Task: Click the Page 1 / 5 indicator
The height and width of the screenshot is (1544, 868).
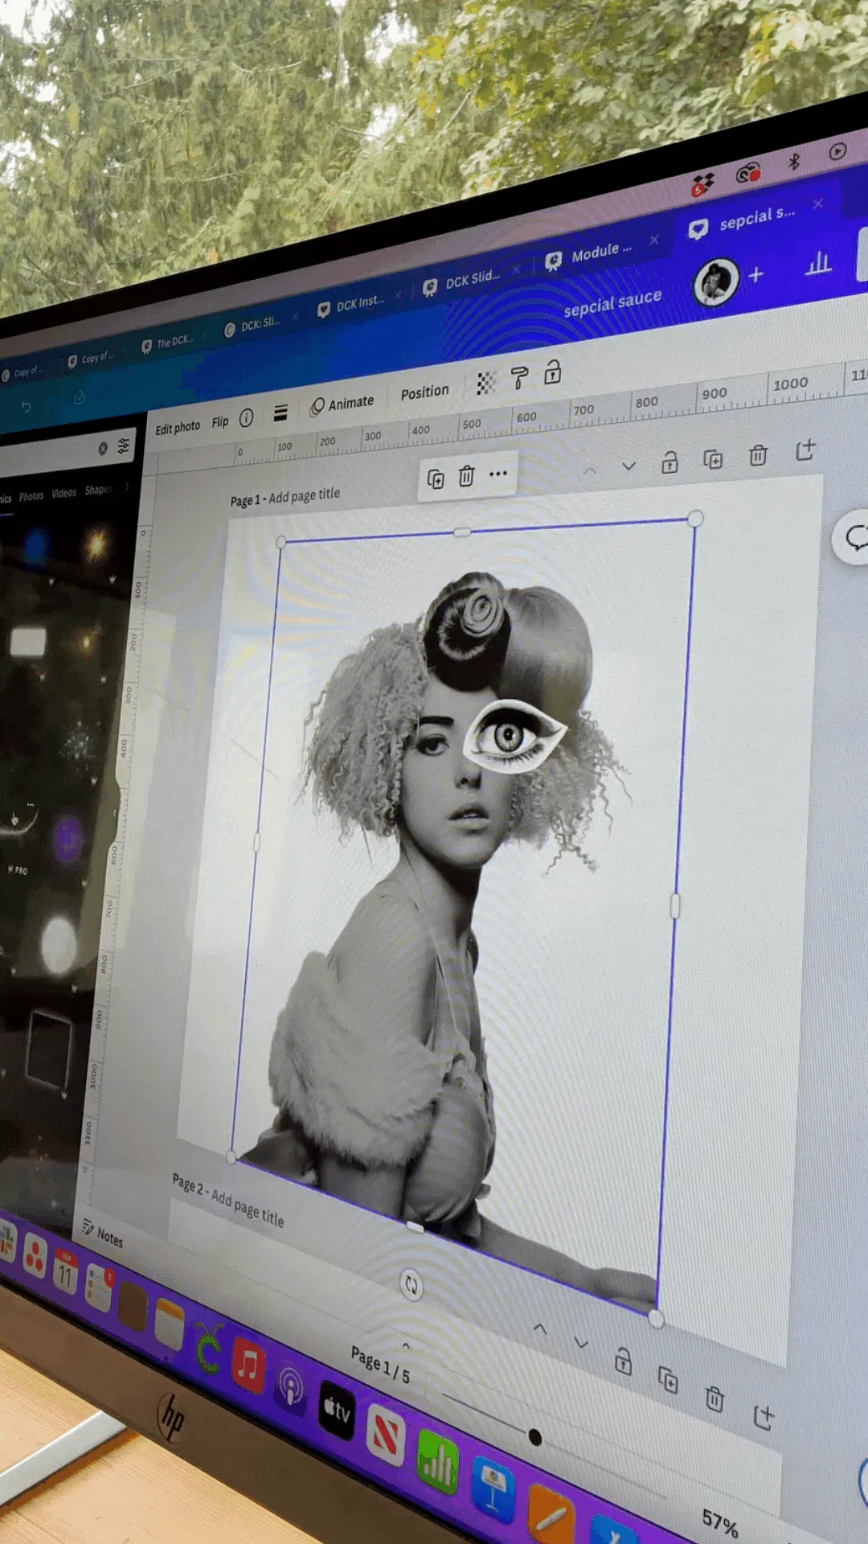Action: click(x=380, y=1365)
